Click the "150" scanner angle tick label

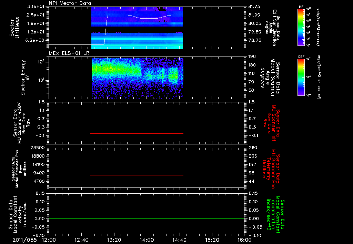(252, 65)
